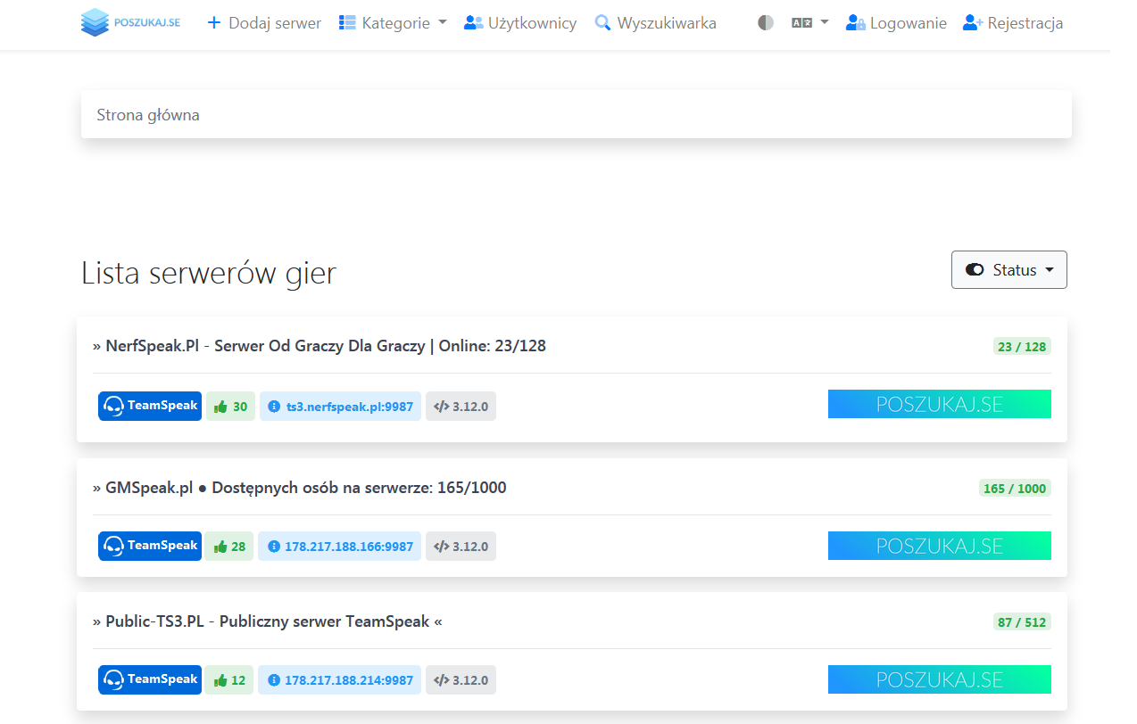Open the Użytkownicy page
Screen dimensions: 1137x724
(520, 23)
